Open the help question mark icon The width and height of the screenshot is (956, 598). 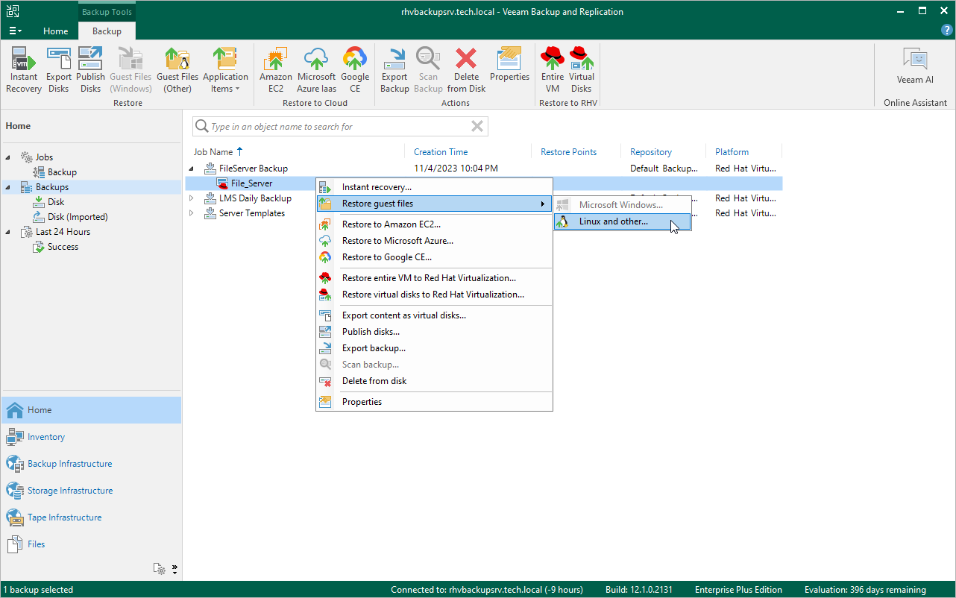[947, 30]
